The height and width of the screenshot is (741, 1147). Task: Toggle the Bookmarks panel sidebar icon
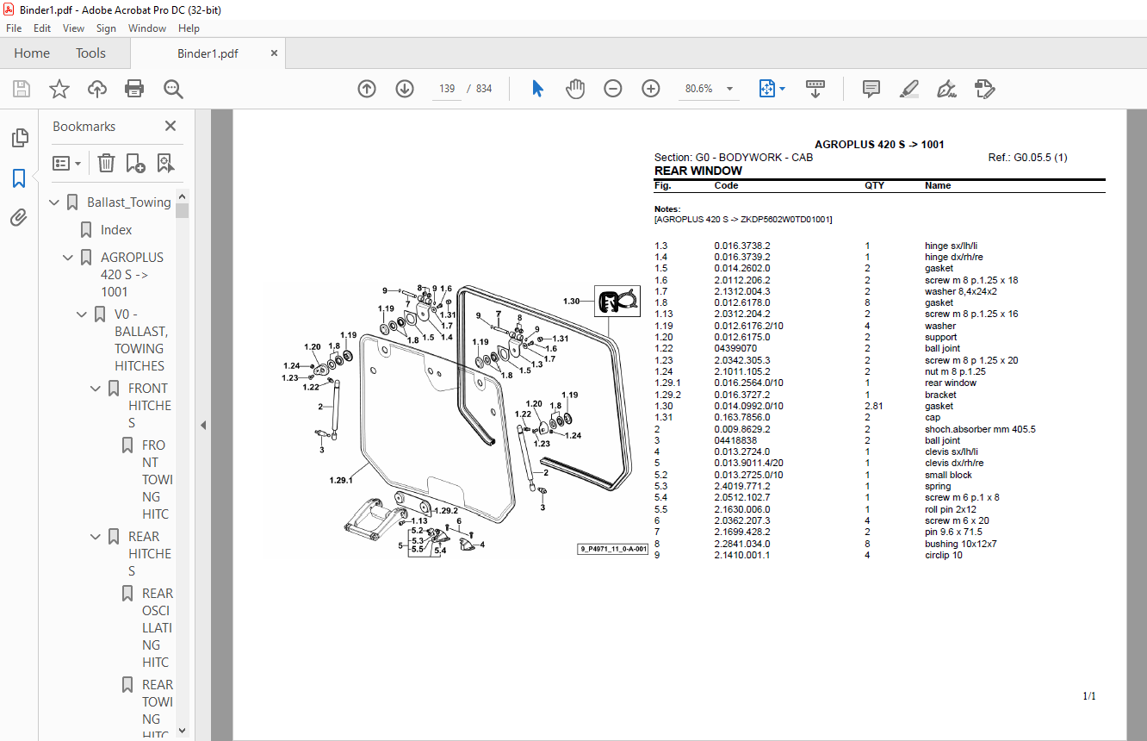pos(19,178)
